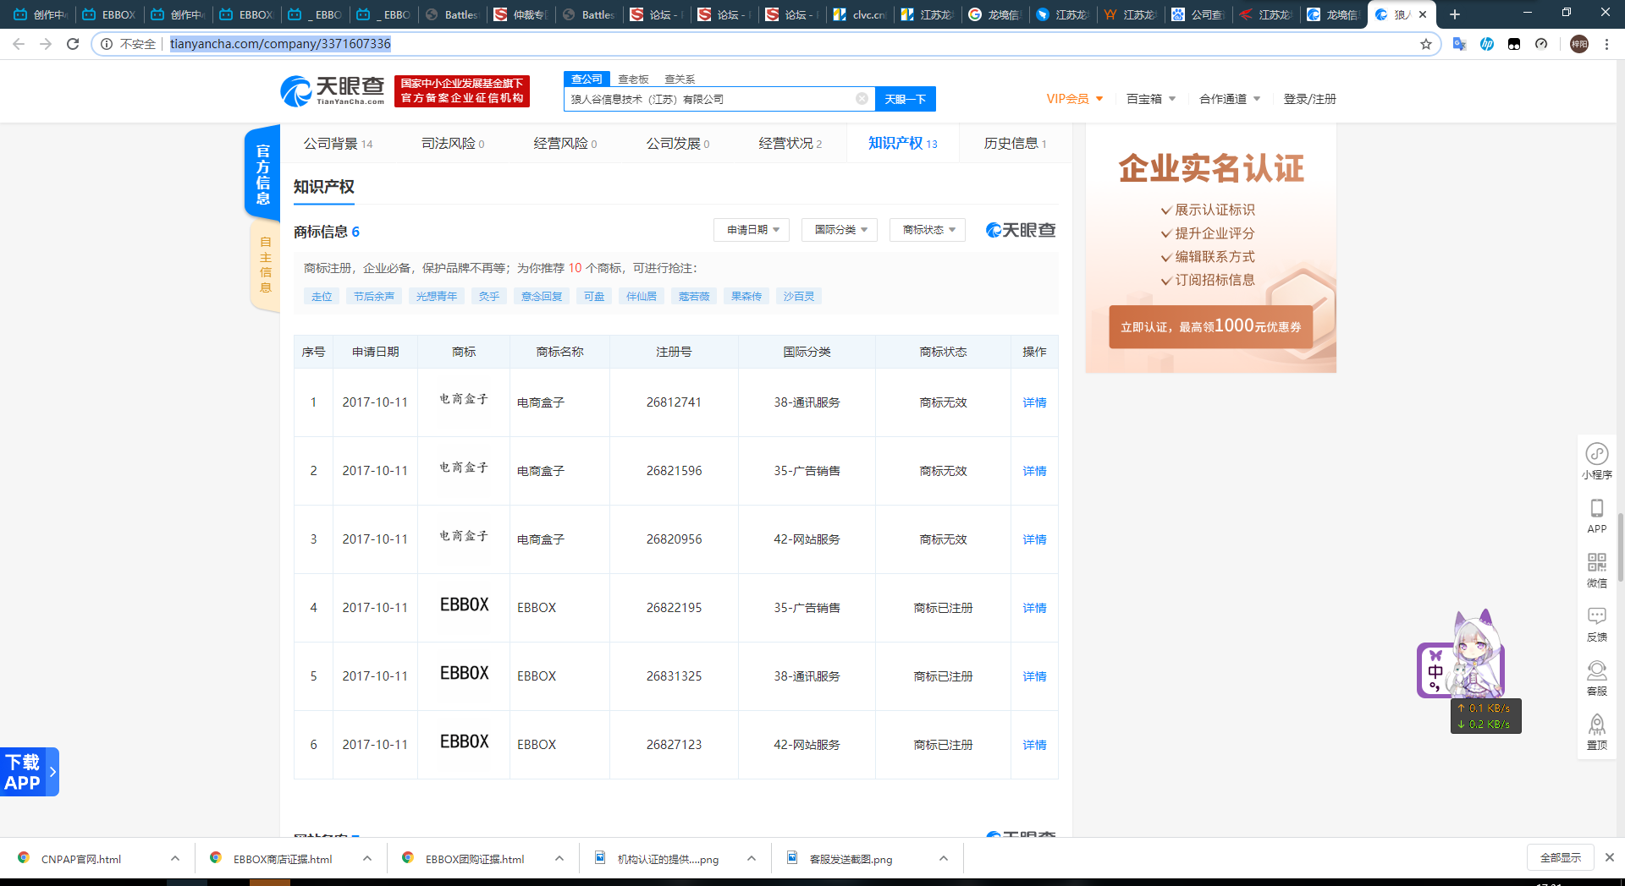Click the 天眼查 logo in the header
Image resolution: width=1625 pixels, height=886 pixels.
(333, 91)
